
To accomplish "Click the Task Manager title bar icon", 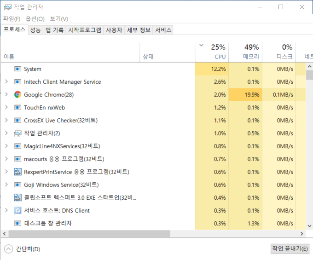I will click(7, 7).
